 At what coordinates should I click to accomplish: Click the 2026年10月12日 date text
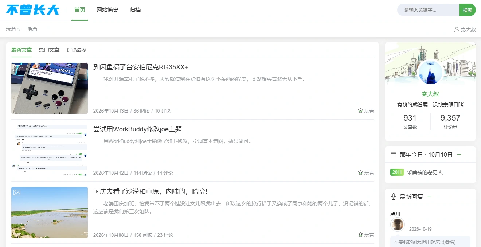click(x=111, y=173)
